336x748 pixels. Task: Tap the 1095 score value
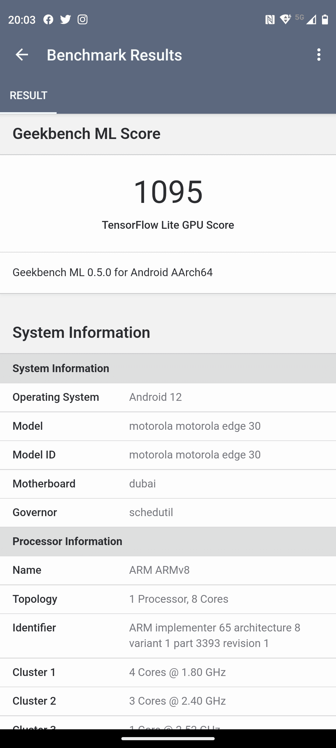click(168, 192)
